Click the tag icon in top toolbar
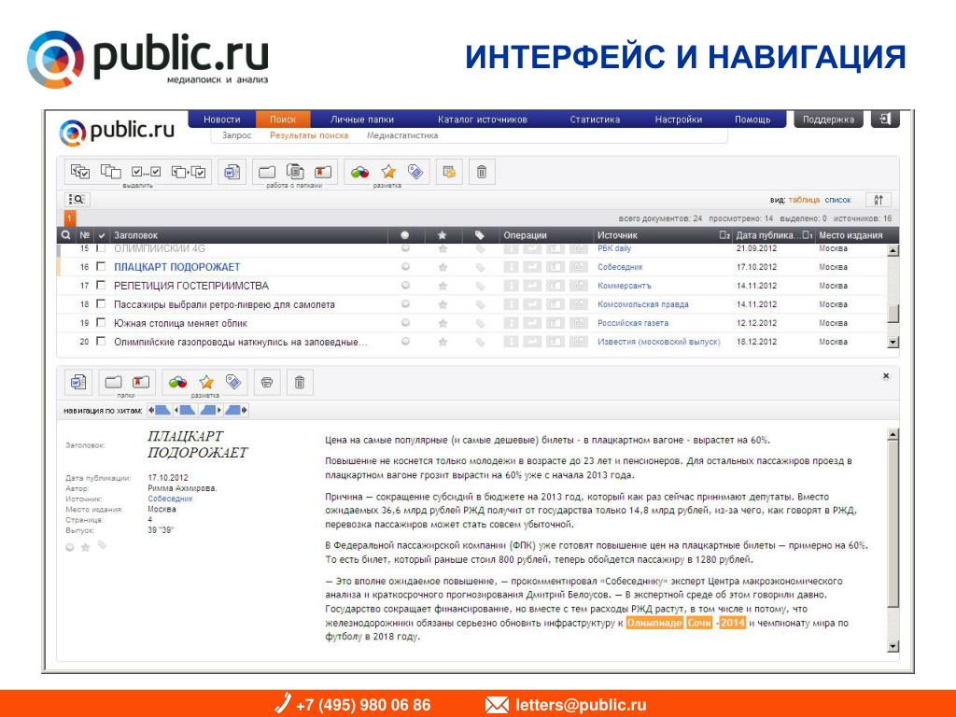956x717 pixels. point(415,172)
